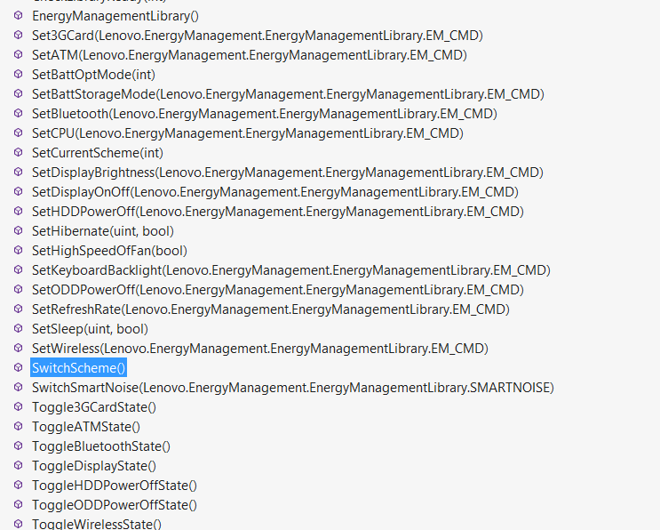Click the method icon beside Toggle3GCardState()
This screenshot has width=660, height=530.
click(x=18, y=407)
